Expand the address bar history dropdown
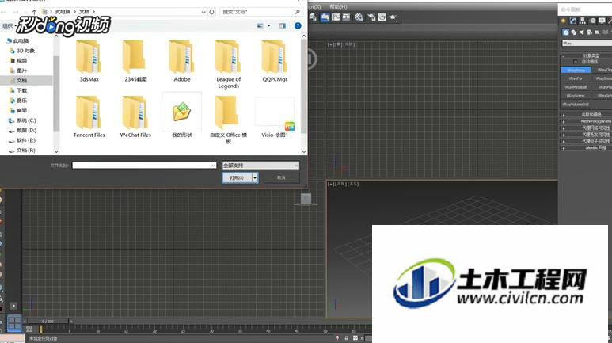612x343 pixels. pyautogui.click(x=203, y=12)
